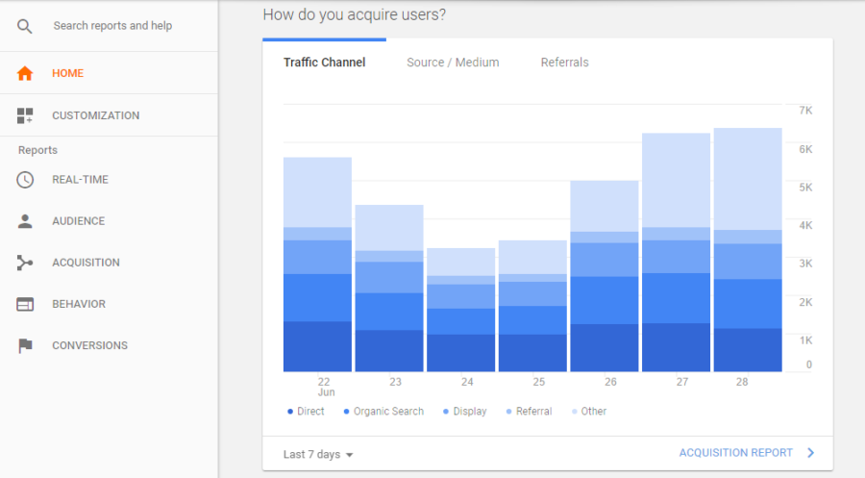Switch to the Source / Medium tab

[453, 63]
